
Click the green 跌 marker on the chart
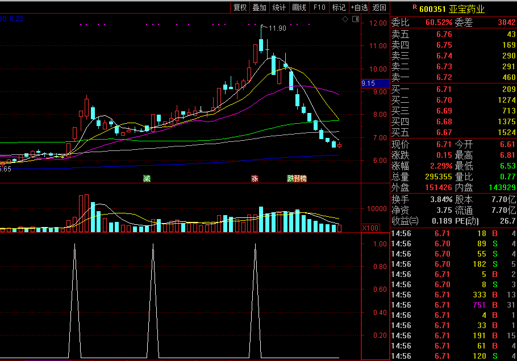pos(290,179)
